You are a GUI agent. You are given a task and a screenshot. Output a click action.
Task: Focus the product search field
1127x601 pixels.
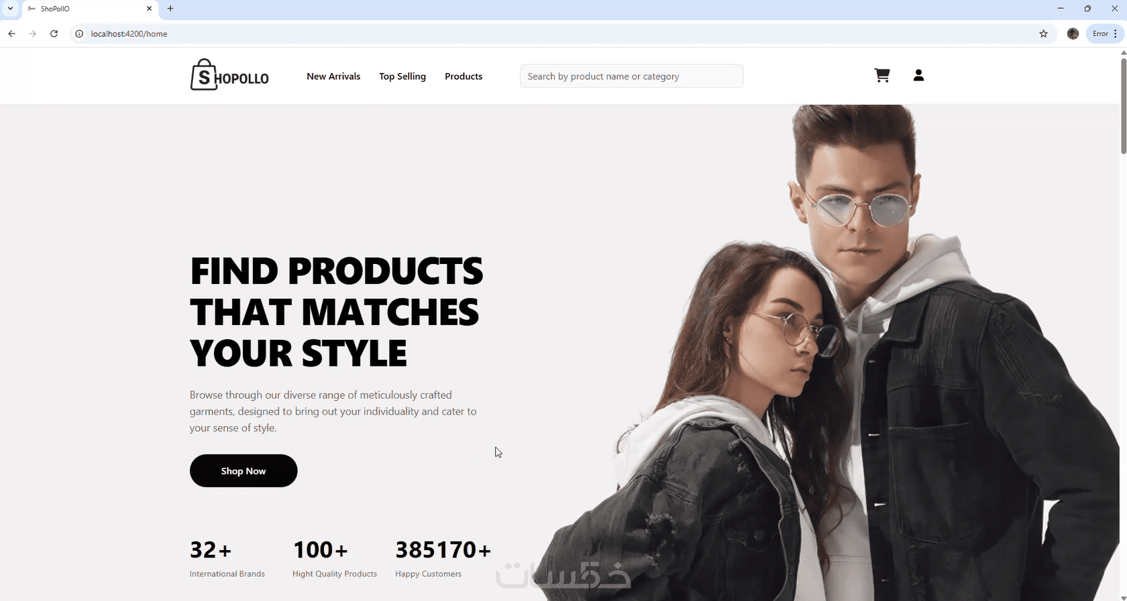(631, 76)
